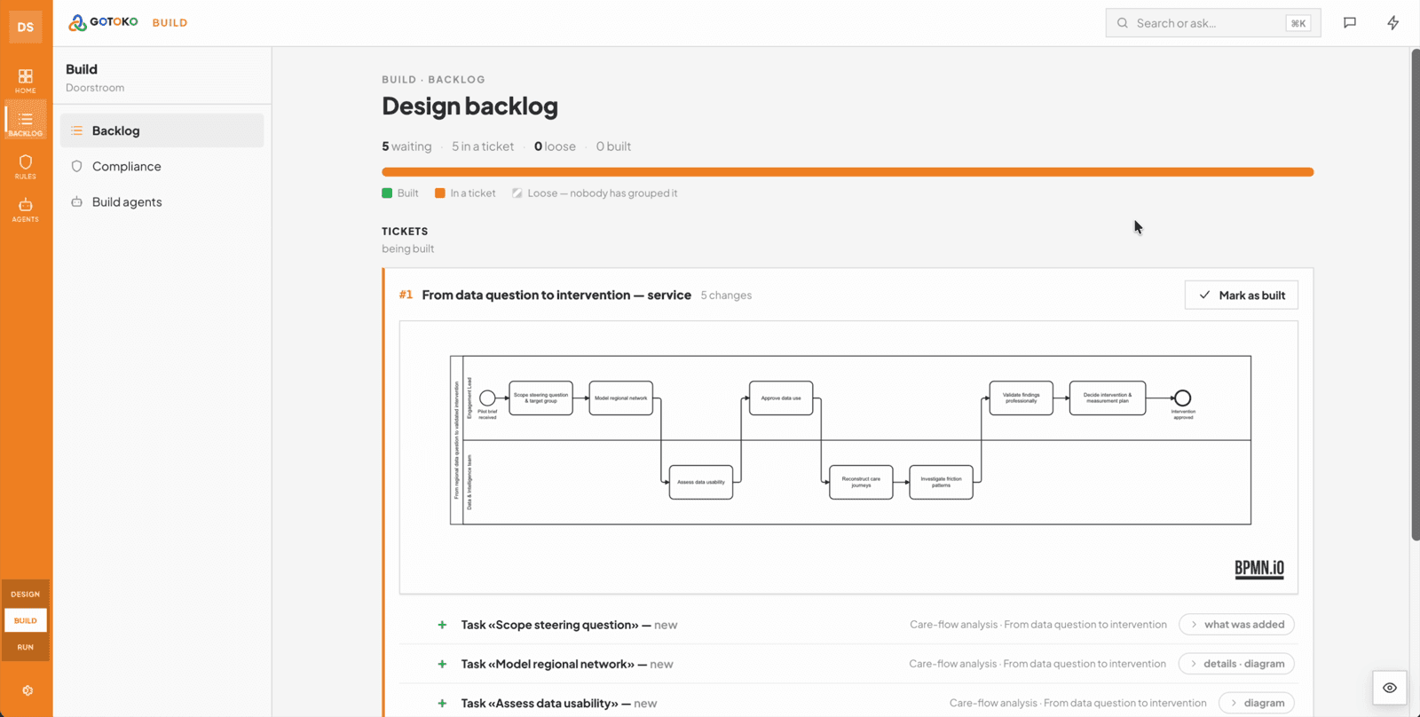Click the settings gear in sidebar
1420x717 pixels.
pyautogui.click(x=28, y=690)
